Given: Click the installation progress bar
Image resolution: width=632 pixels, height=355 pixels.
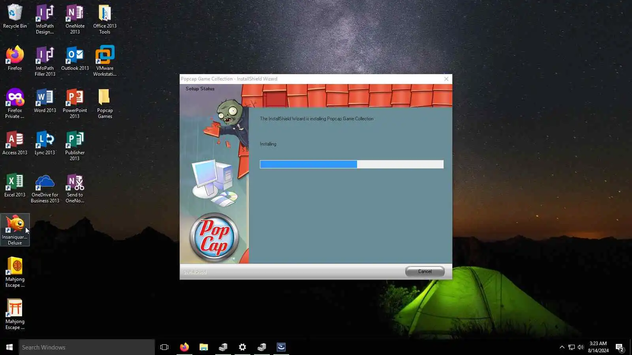Looking at the screenshot, I should [x=352, y=164].
